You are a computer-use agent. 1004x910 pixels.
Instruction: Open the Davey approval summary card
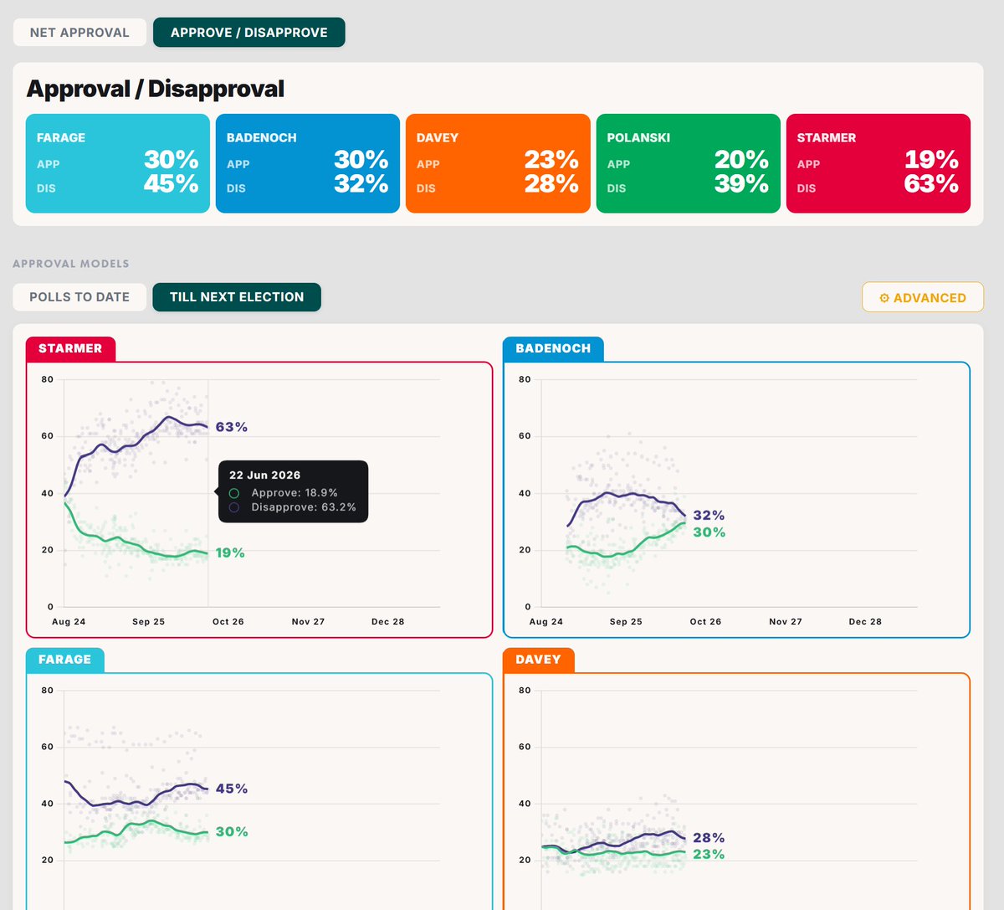click(498, 163)
